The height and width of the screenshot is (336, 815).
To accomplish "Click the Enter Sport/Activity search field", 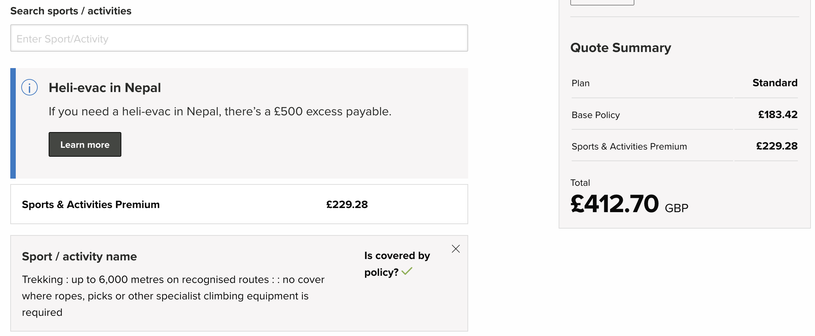I will (239, 38).
